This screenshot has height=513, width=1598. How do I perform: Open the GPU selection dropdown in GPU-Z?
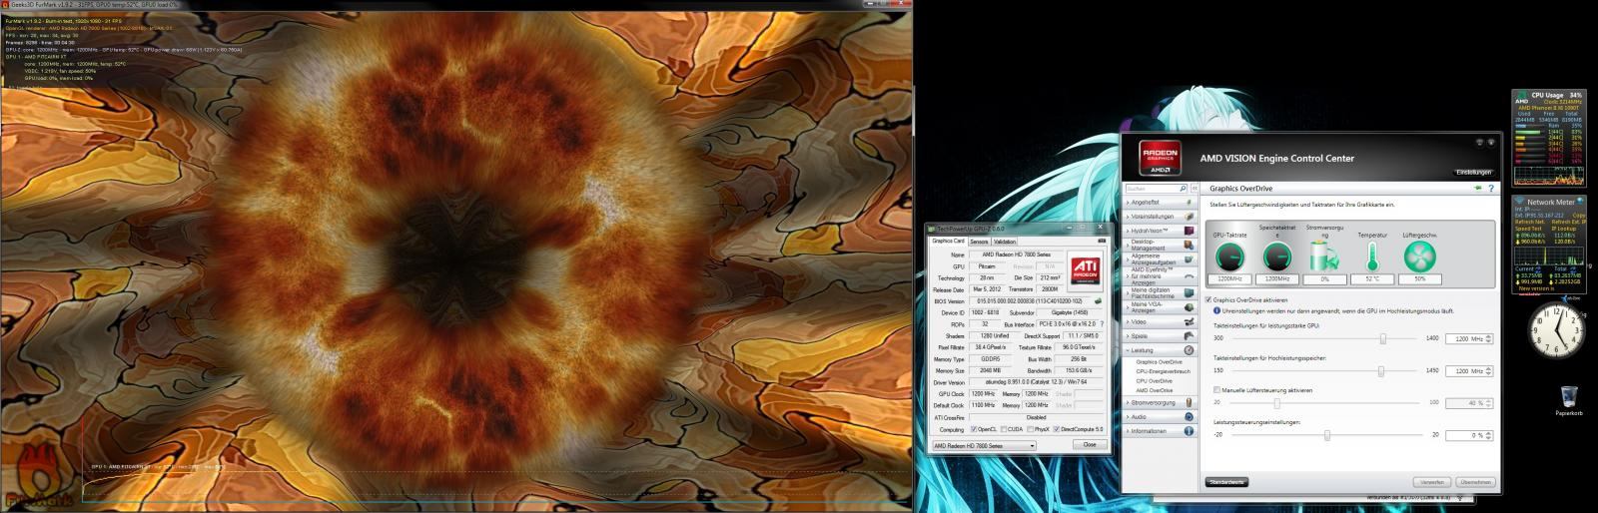(x=984, y=445)
